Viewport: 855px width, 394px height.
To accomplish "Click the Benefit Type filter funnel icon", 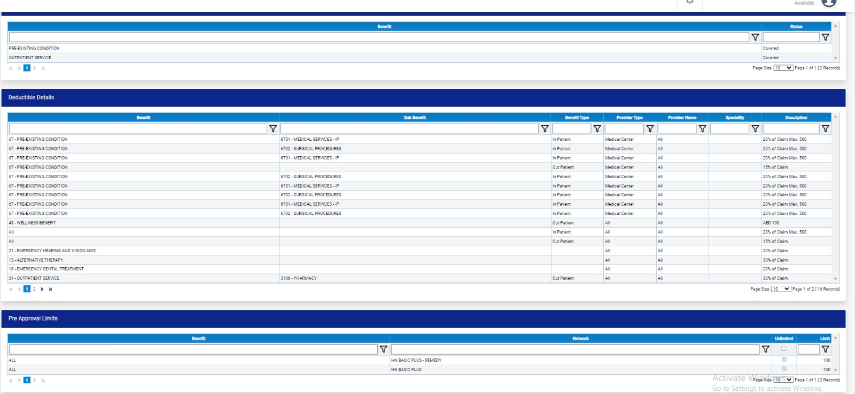I will point(597,128).
